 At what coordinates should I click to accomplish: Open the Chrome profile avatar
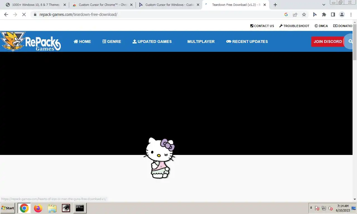(x=342, y=14)
